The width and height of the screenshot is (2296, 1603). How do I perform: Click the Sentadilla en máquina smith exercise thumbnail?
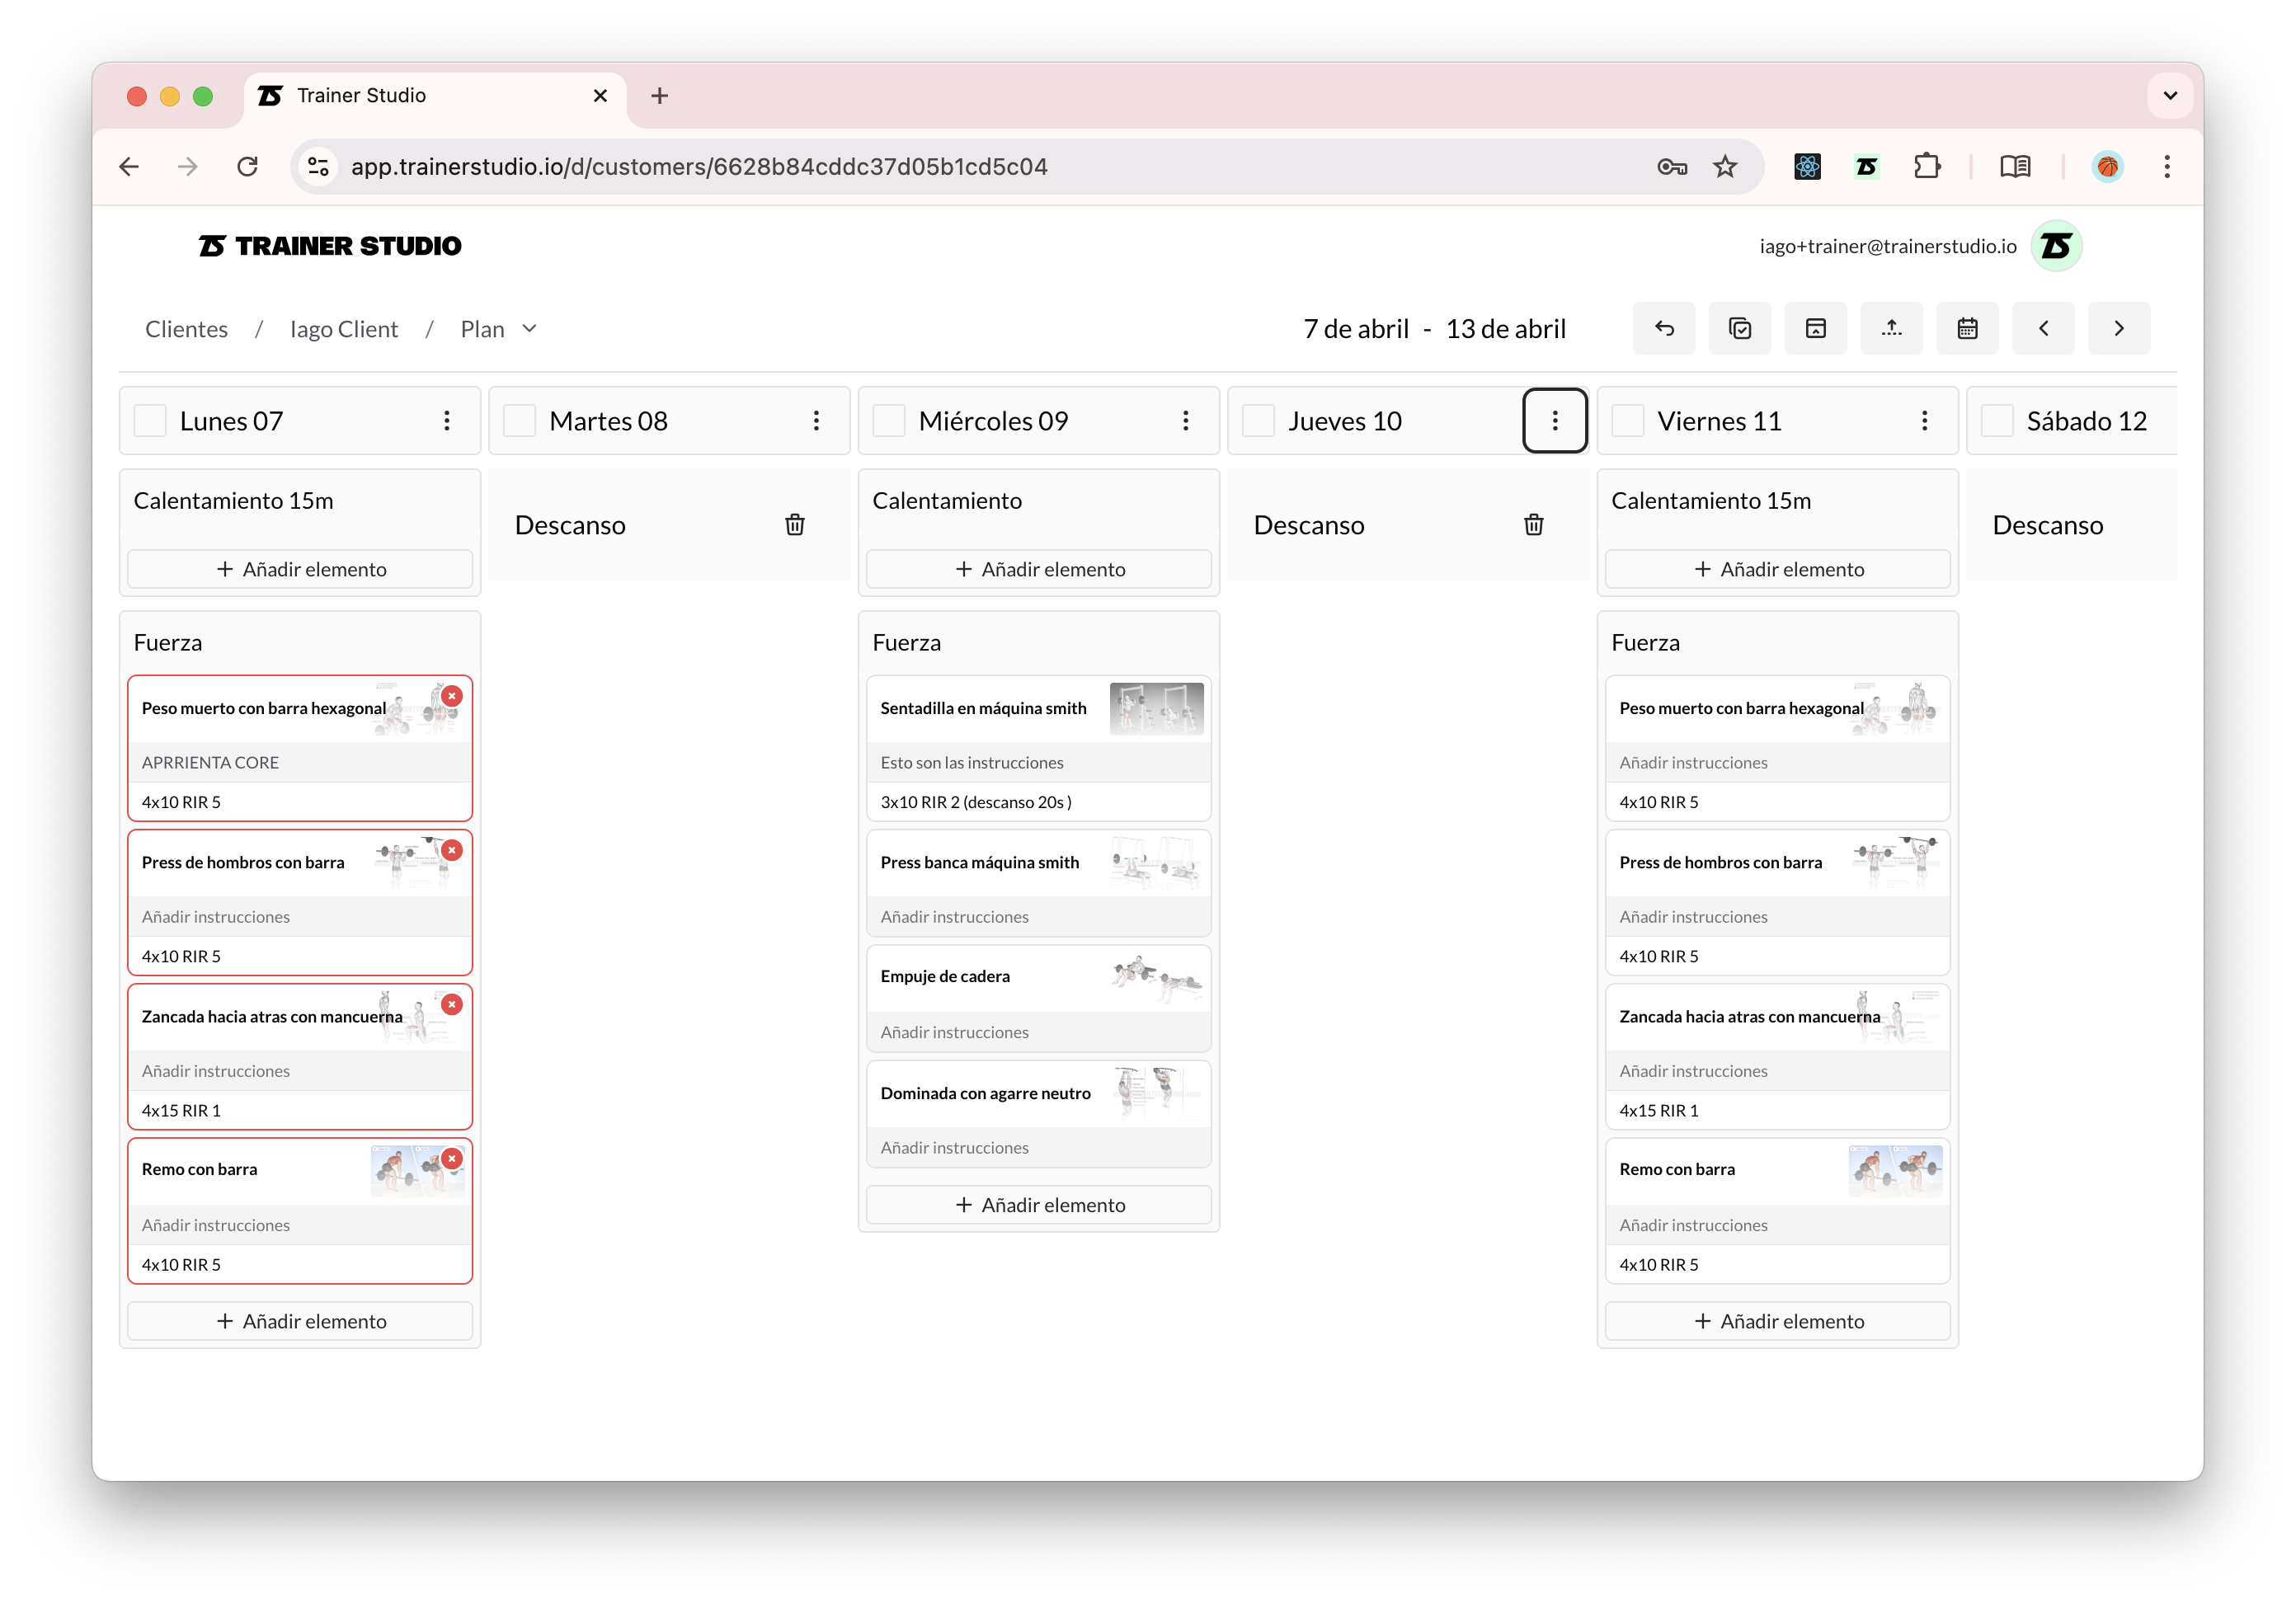[x=1156, y=707]
